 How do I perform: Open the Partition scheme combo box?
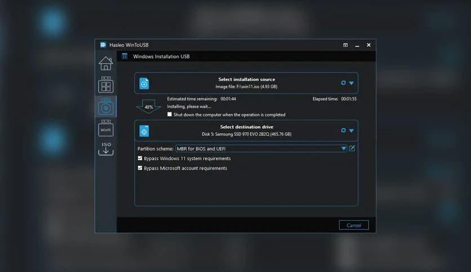(x=261, y=148)
